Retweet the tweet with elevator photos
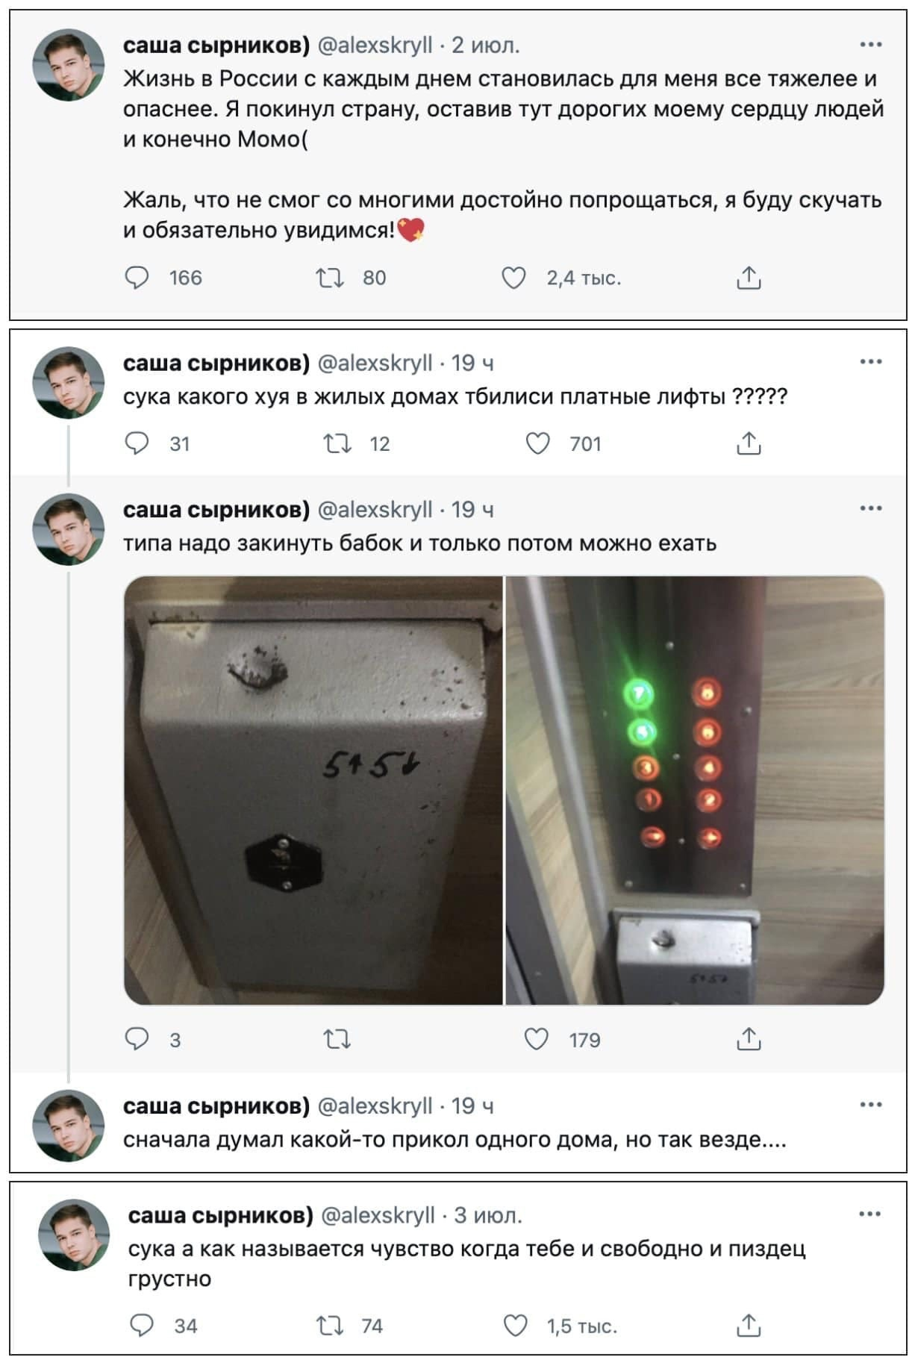This screenshot has height=1366, width=915. [337, 1039]
